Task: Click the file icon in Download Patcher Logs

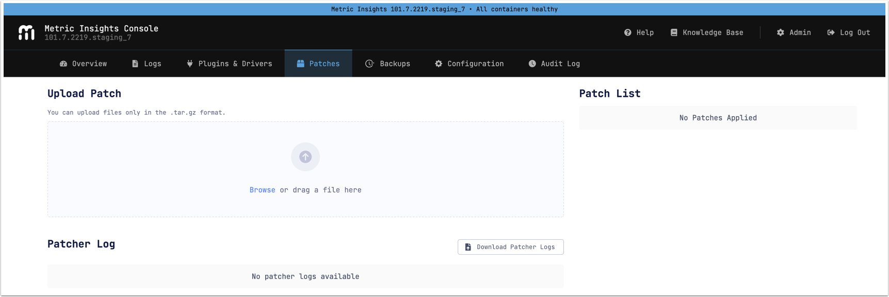Action: pyautogui.click(x=468, y=247)
